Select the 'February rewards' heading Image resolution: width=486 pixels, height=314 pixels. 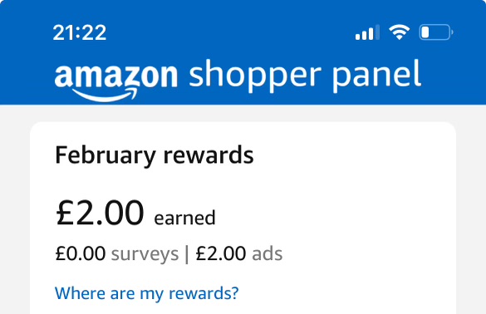[155, 155]
